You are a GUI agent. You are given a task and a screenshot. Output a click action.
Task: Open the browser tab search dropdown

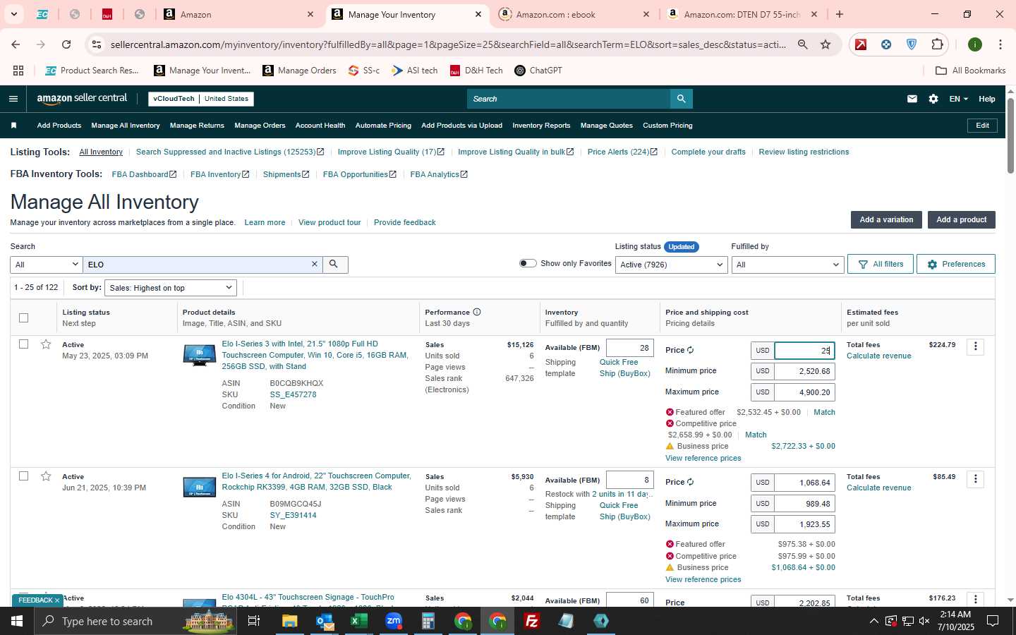click(13, 14)
